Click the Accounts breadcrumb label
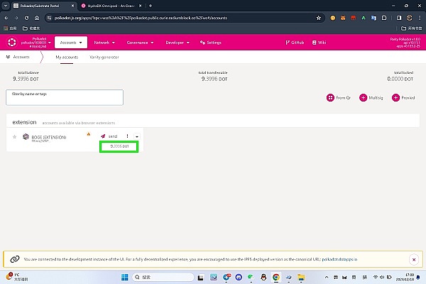The height and width of the screenshot is (284, 426). click(21, 57)
